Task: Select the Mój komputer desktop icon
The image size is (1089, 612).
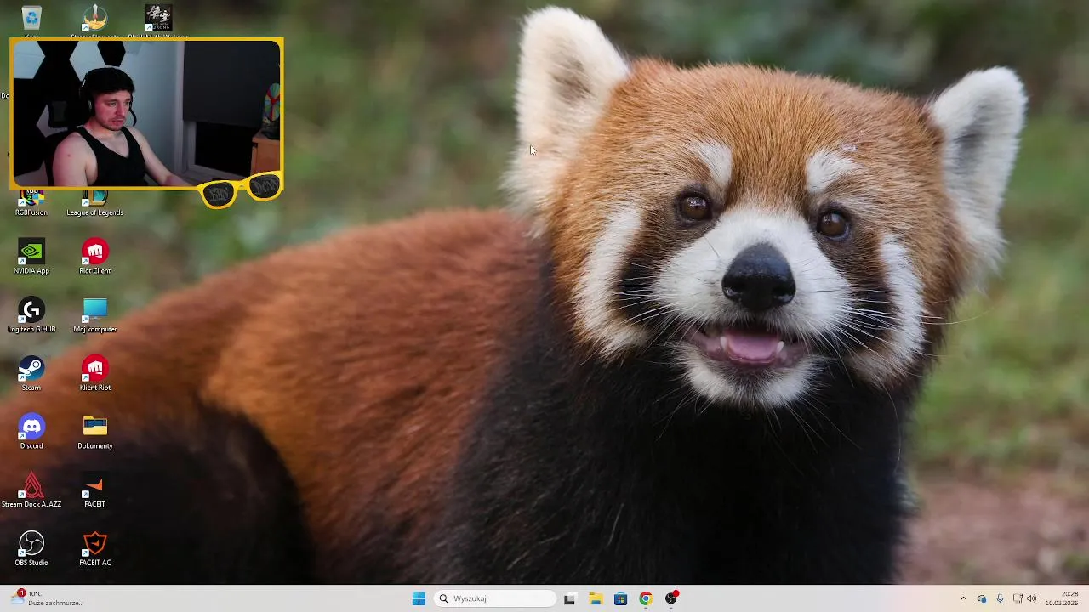Action: click(94, 315)
